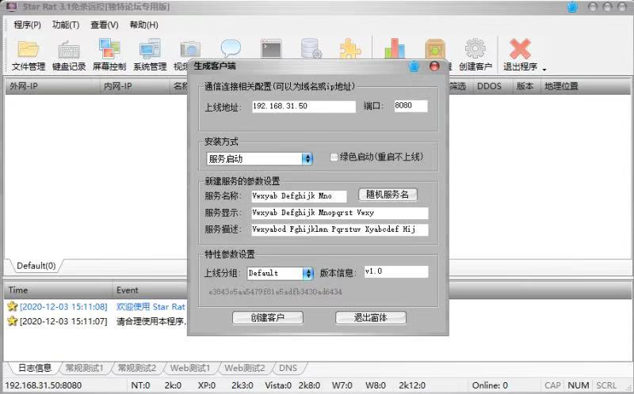The image size is (634, 394).
Task: Click the 创建客户 gear icon
Action: point(475,49)
